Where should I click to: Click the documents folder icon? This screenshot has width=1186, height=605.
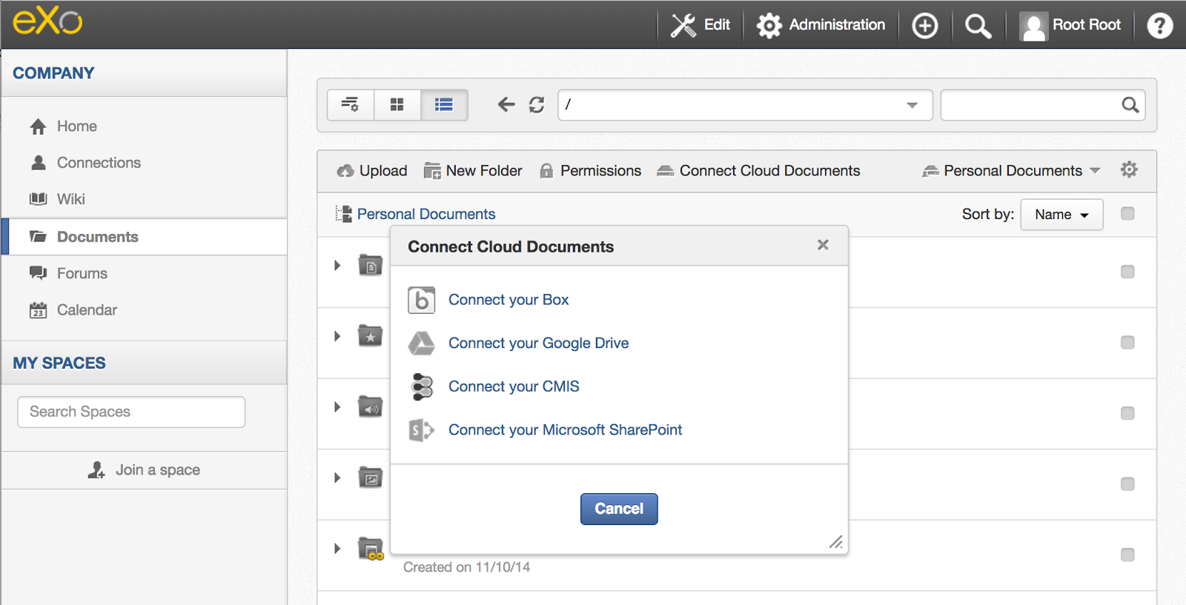point(371,264)
